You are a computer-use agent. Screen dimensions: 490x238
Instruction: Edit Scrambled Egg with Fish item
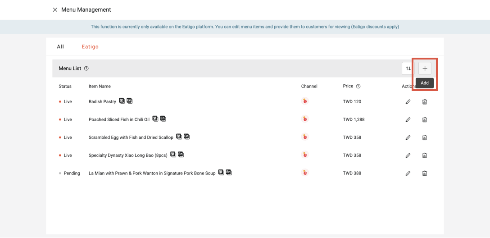pyautogui.click(x=408, y=137)
